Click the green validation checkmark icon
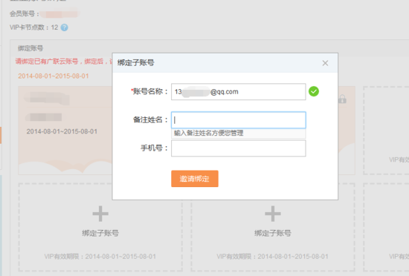The width and height of the screenshot is (409, 276). (x=314, y=91)
